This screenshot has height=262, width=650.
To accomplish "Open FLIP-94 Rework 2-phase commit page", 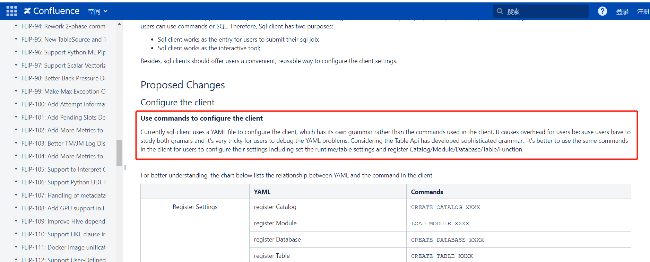I will coord(63,26).
